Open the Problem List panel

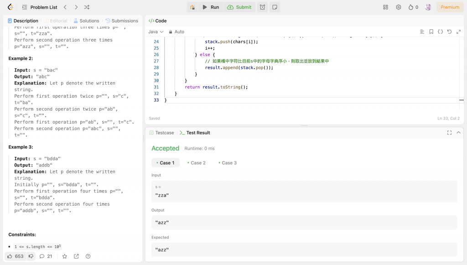coord(40,7)
